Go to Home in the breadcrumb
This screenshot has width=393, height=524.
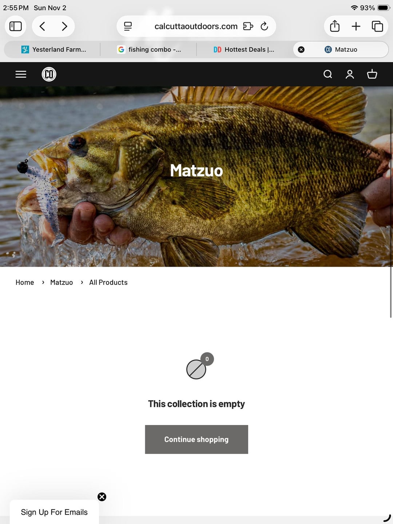click(25, 282)
